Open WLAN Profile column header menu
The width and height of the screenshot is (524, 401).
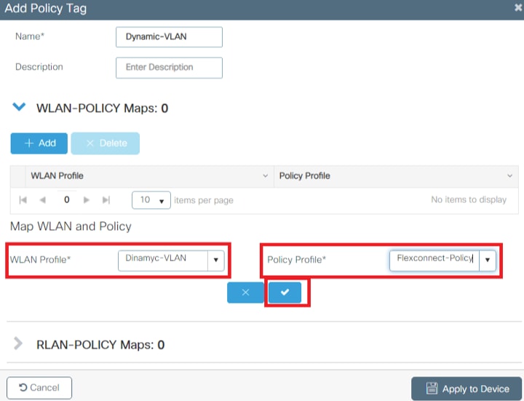coord(265,176)
